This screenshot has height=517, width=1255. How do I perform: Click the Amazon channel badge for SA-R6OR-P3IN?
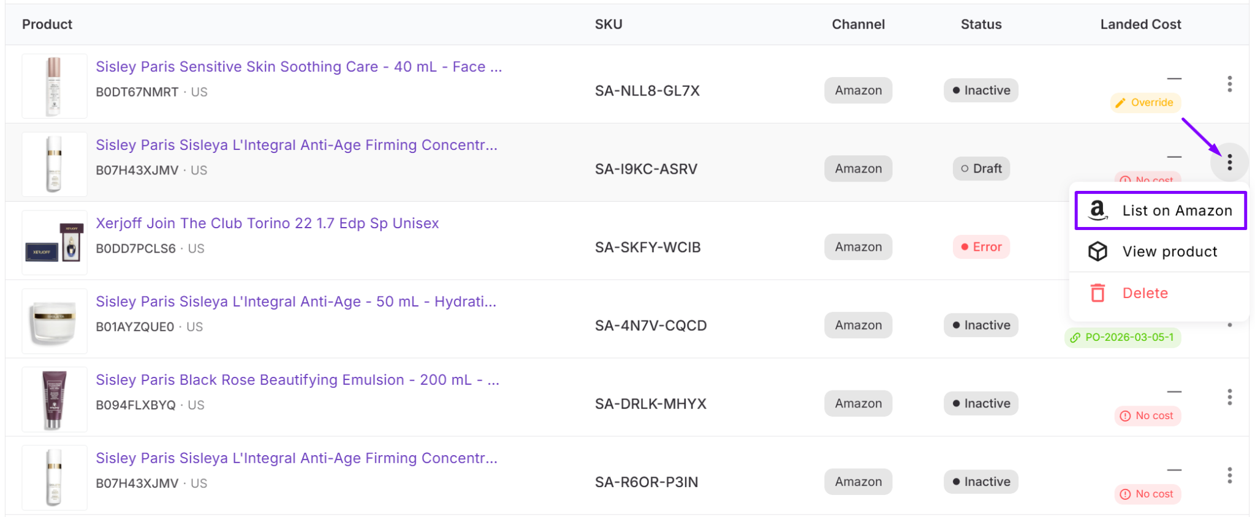[858, 482]
